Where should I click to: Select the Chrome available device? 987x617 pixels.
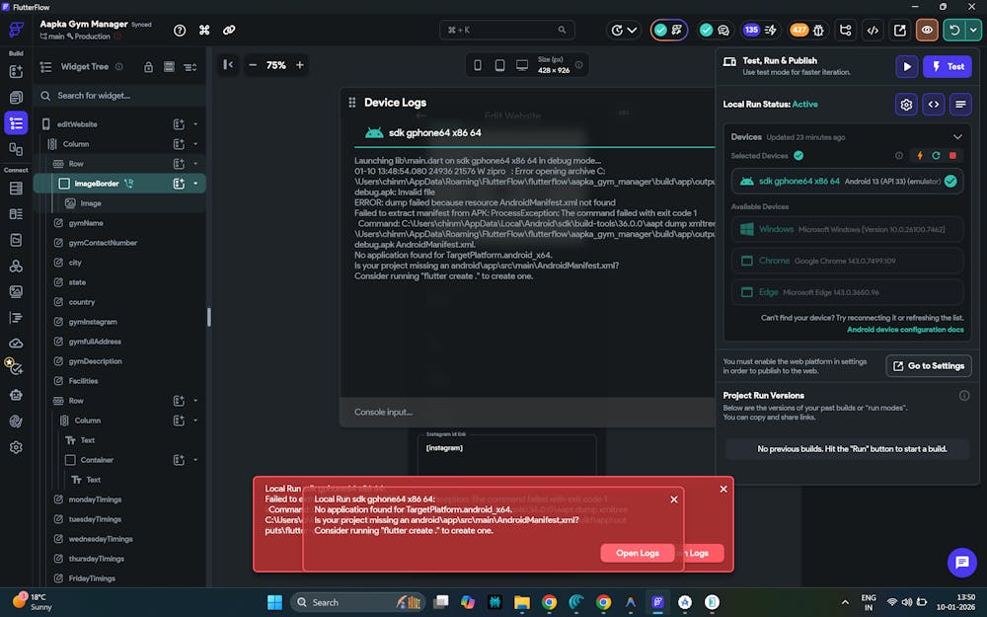pos(847,261)
